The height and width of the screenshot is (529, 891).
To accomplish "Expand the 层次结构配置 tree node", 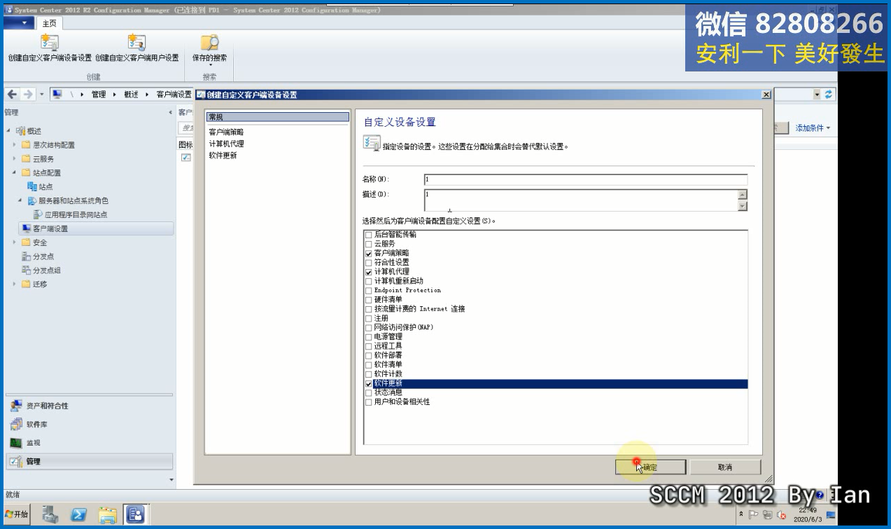I will click(x=15, y=145).
